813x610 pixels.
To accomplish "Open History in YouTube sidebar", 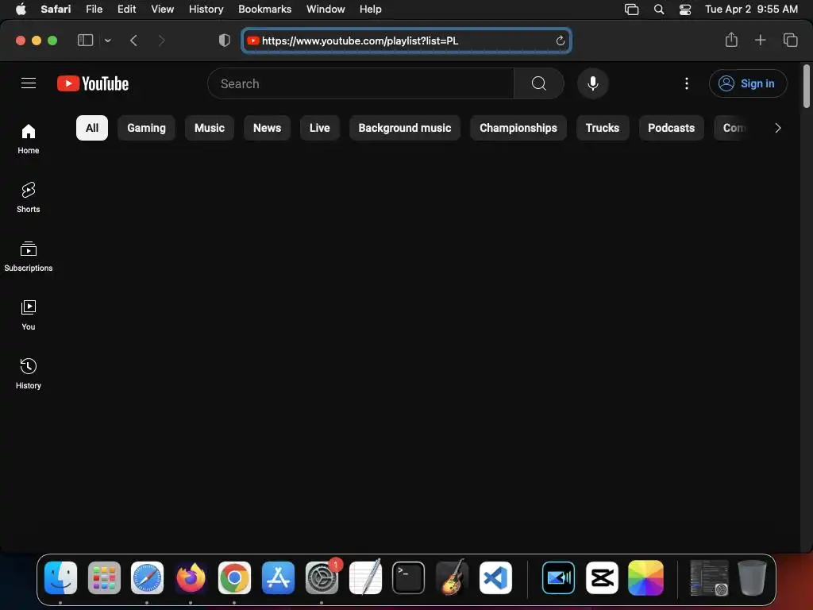I will tap(29, 374).
